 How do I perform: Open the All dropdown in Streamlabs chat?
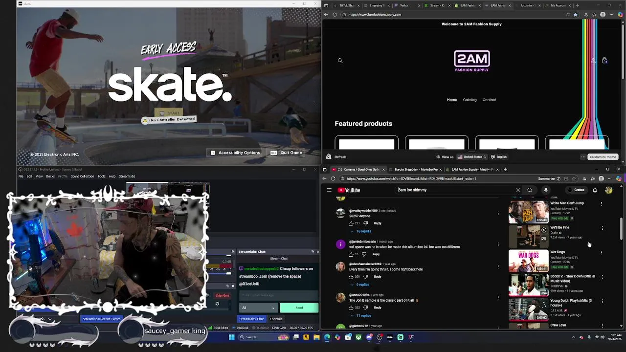258,308
